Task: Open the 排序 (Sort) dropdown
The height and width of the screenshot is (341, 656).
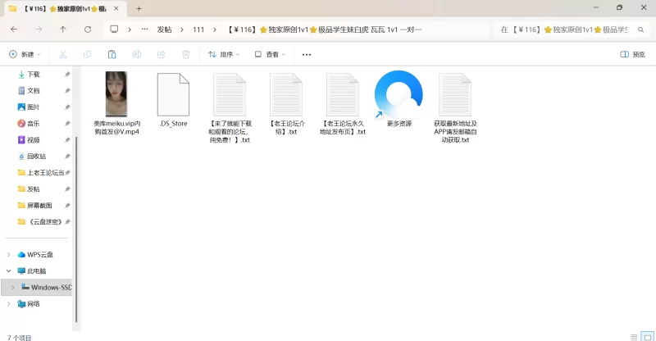Action: [x=224, y=54]
